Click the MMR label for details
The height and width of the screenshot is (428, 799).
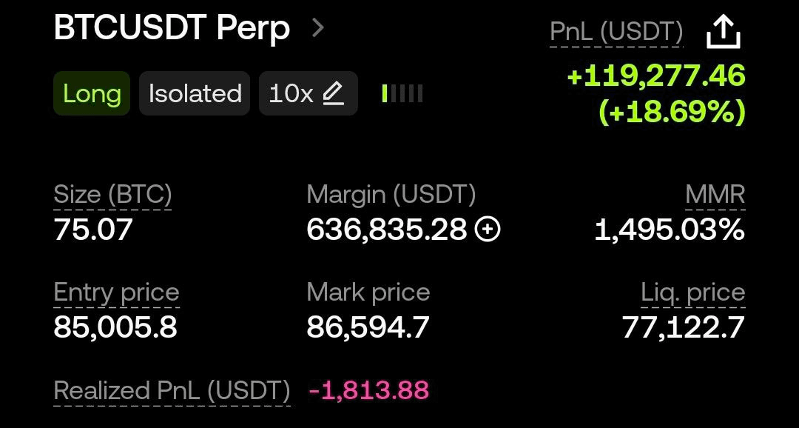715,195
